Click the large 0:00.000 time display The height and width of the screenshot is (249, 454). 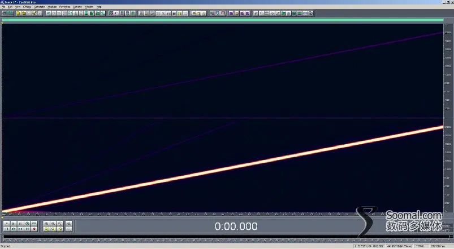tap(236, 226)
